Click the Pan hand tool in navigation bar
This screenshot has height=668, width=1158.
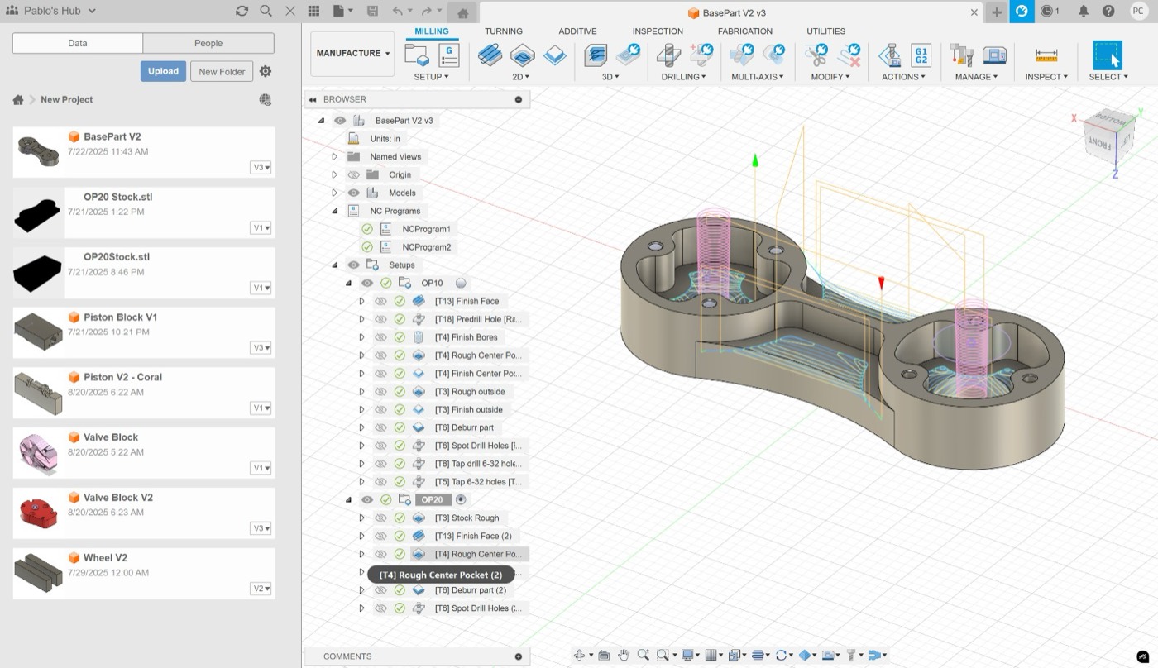pos(624,656)
